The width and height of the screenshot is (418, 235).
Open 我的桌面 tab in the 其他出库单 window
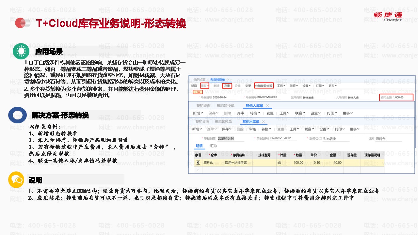[x=202, y=122]
